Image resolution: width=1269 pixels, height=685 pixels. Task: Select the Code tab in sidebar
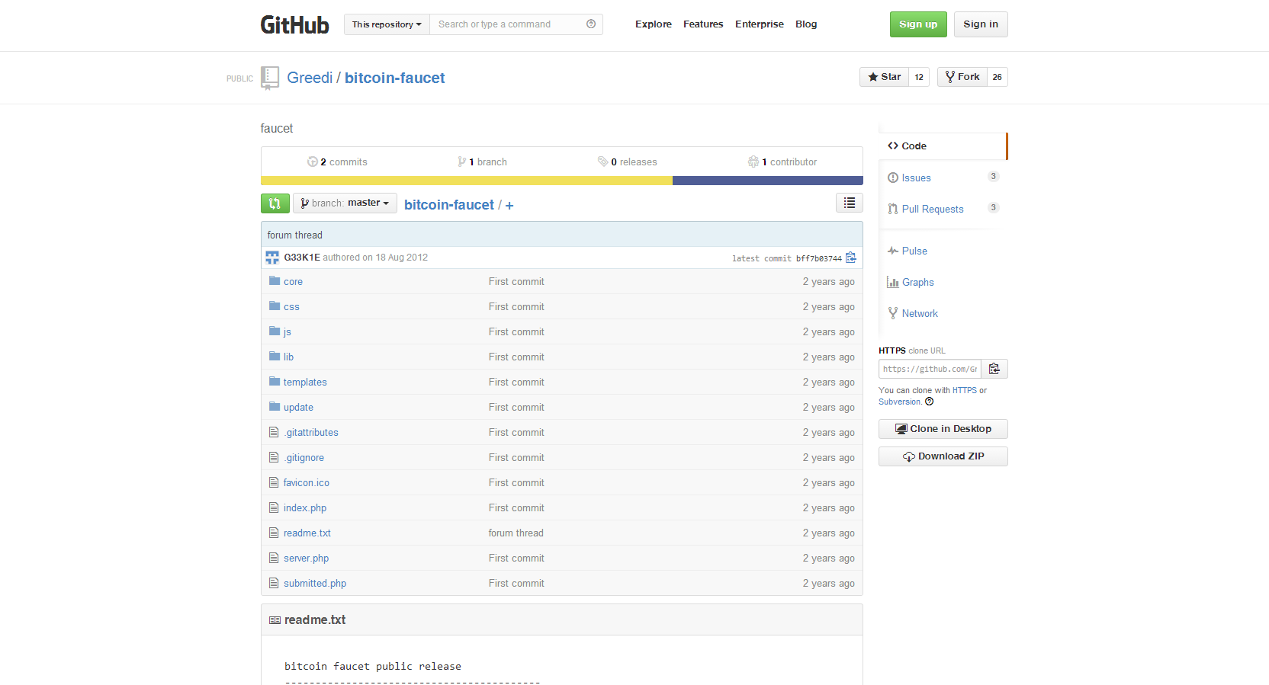tap(943, 146)
